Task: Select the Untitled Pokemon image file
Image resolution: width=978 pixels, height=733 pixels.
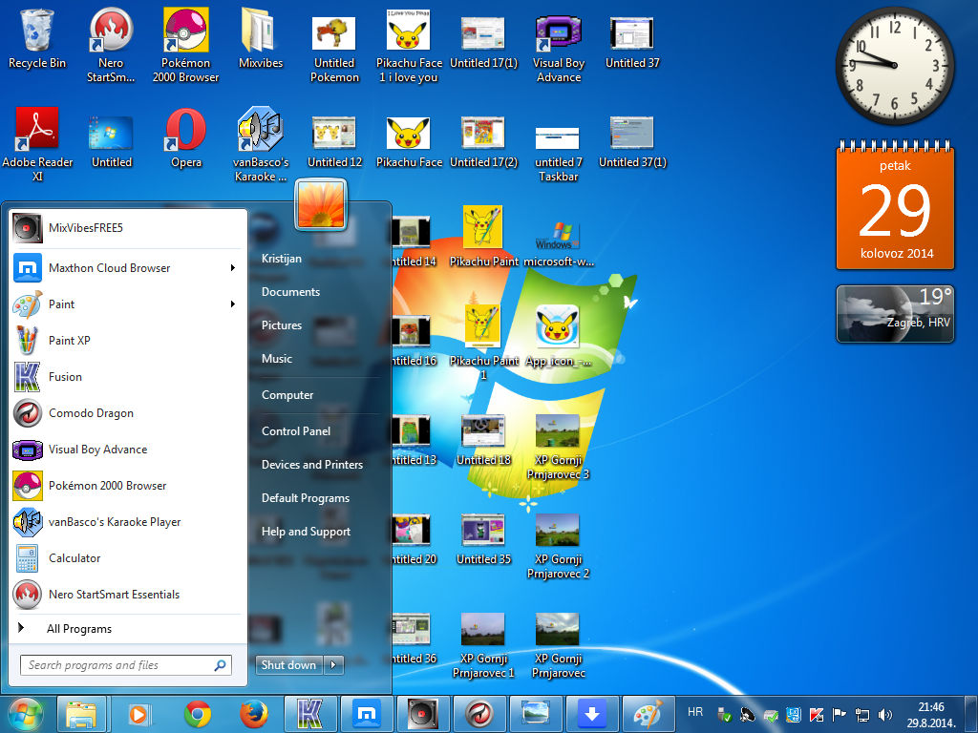Action: [334, 49]
